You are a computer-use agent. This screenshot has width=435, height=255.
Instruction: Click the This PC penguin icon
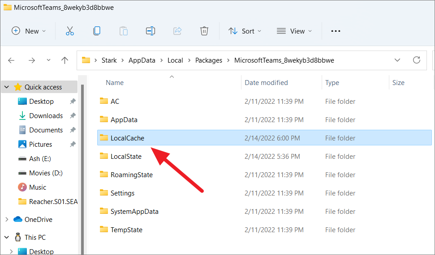click(x=18, y=237)
